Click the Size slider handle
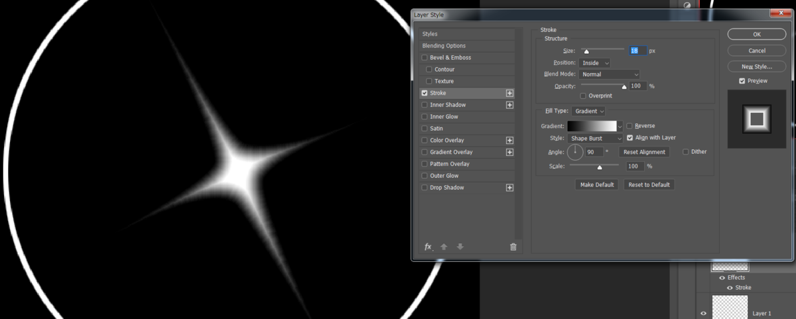Image resolution: width=796 pixels, height=319 pixels. [x=586, y=51]
